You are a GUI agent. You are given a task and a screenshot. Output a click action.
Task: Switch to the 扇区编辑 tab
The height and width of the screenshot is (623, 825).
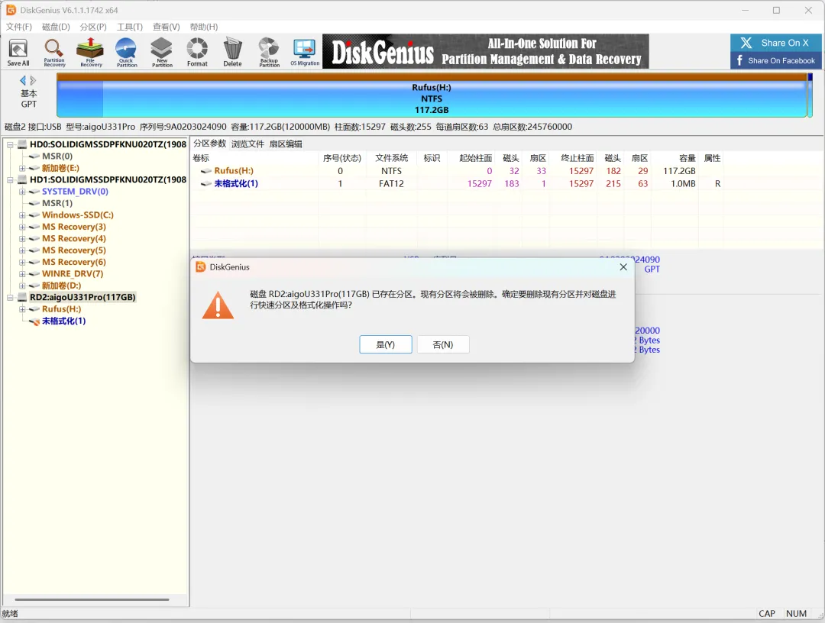(x=286, y=144)
